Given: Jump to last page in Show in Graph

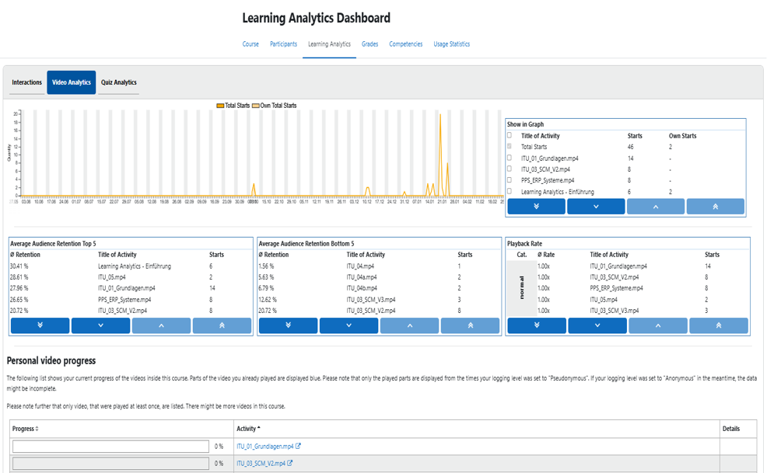Looking at the screenshot, I should [x=536, y=206].
